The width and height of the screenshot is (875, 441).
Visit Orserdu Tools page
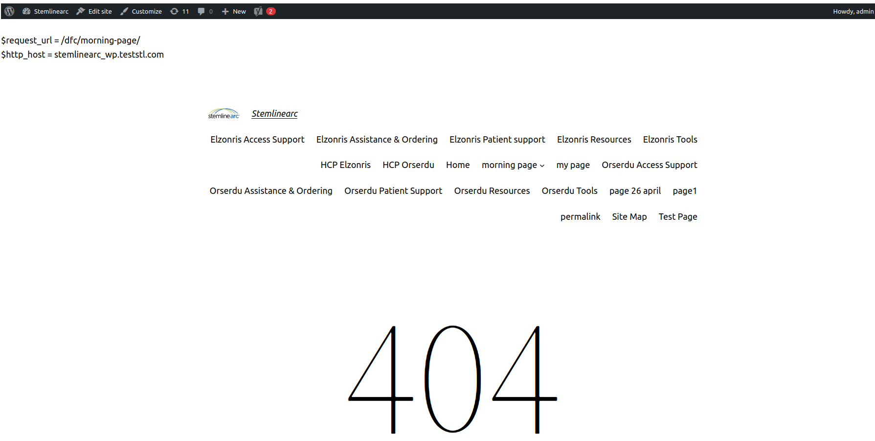pos(569,191)
